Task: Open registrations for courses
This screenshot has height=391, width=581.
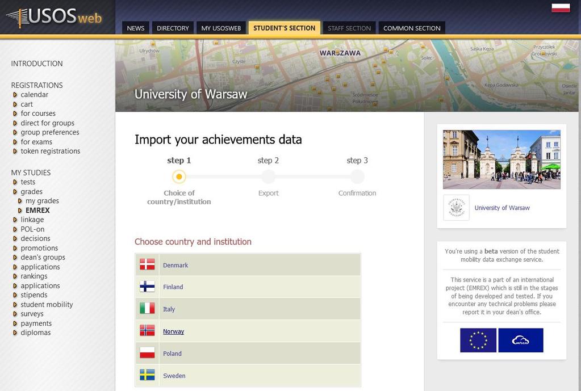Action: point(38,113)
